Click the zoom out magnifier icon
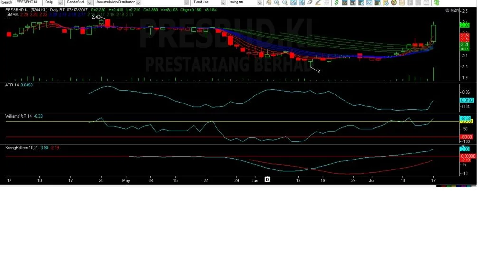486x254 pixels. [x=285, y=2]
